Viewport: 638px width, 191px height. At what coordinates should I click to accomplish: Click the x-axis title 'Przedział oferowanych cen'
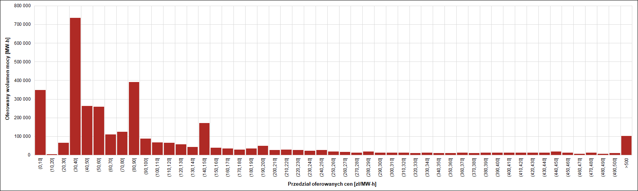[332, 184]
